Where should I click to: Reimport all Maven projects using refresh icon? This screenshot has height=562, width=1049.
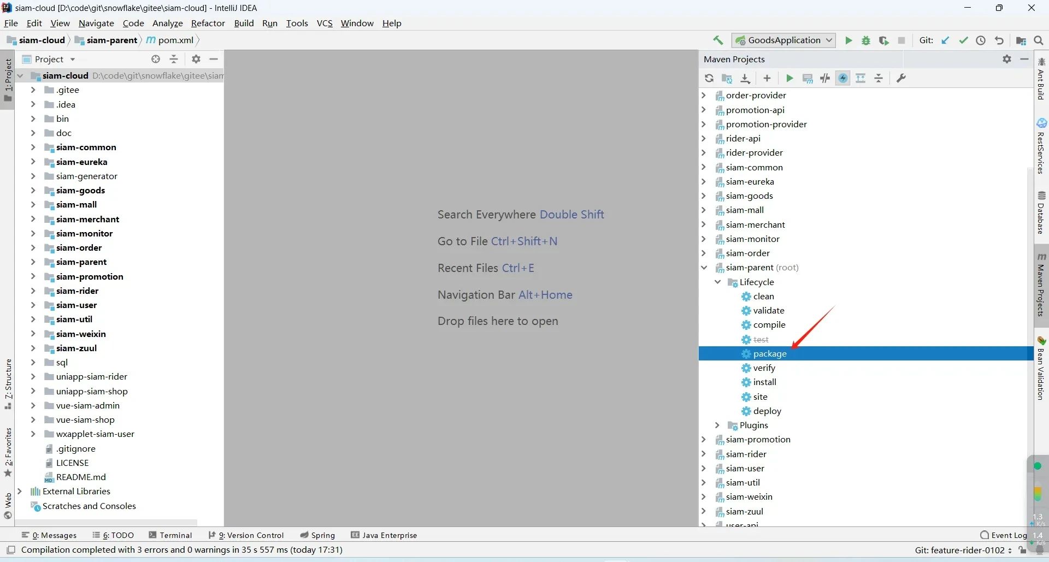click(x=709, y=79)
